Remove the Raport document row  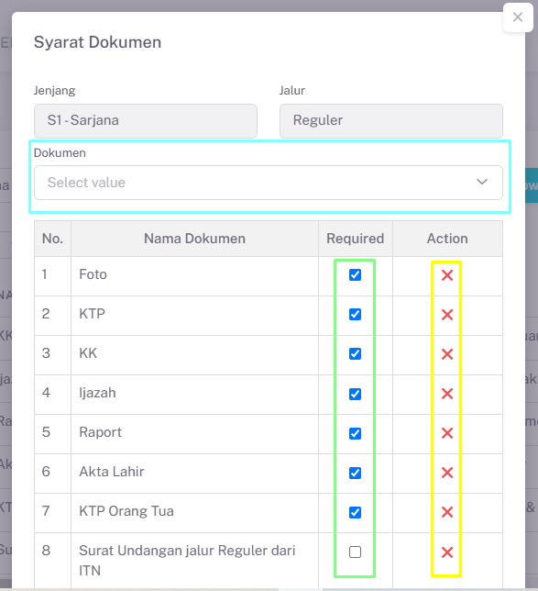pyautogui.click(x=447, y=433)
